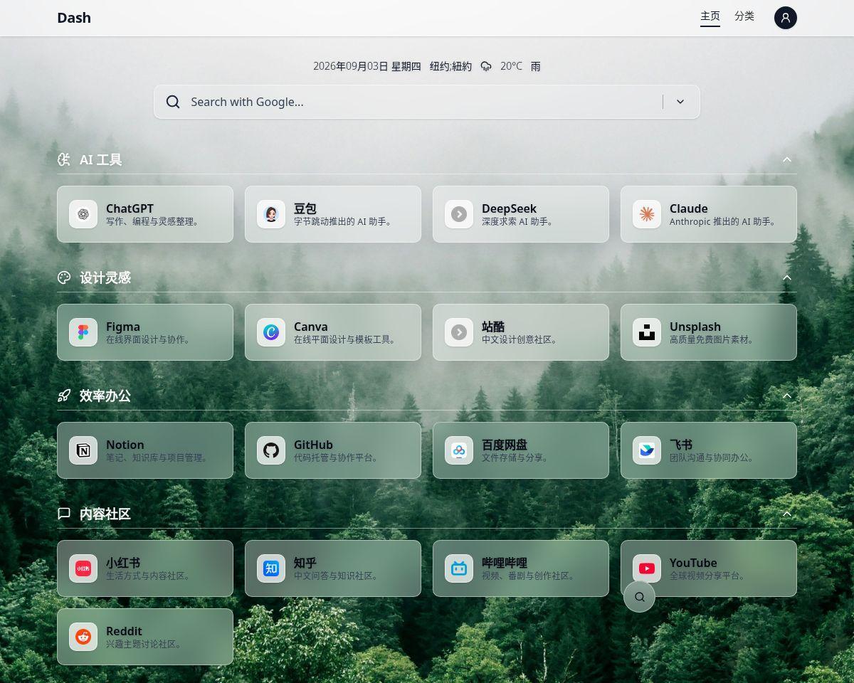Screen dimensions: 854x683
Task: Click the Dash logo title
Action: [x=74, y=18]
